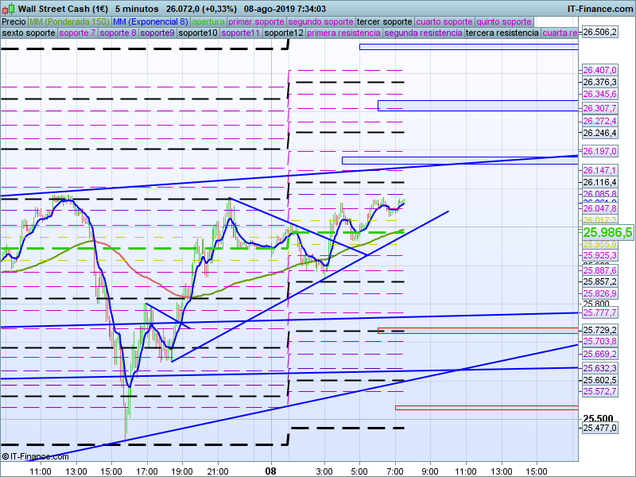The width and height of the screenshot is (636, 477).
Task: Click the primera resistencia legend item
Action: tap(343, 33)
